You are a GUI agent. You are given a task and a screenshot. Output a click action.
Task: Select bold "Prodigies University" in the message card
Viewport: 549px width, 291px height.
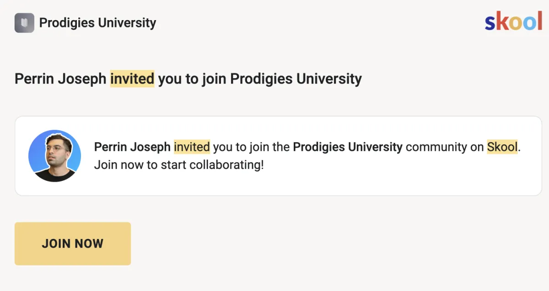(348, 147)
